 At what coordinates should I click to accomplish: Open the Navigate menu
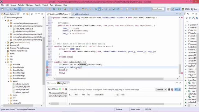[30, 5]
